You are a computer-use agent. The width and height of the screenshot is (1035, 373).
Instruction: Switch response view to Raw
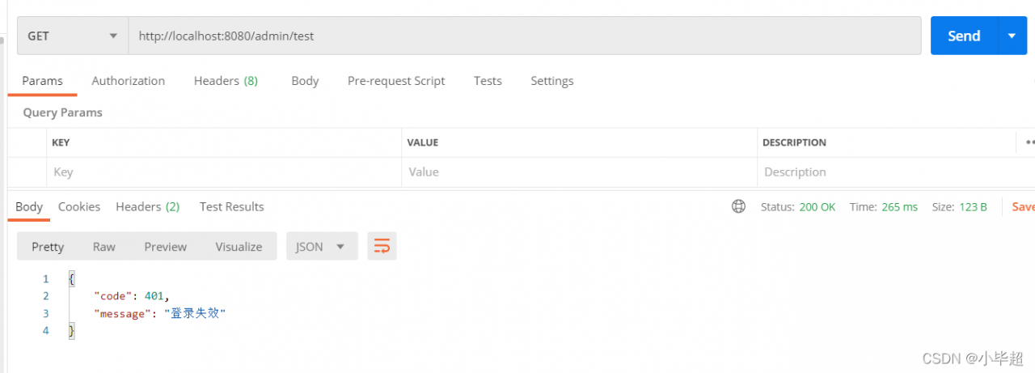coord(103,247)
